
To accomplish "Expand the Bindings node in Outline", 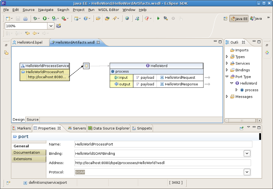I will pyautogui.click(x=227, y=70).
